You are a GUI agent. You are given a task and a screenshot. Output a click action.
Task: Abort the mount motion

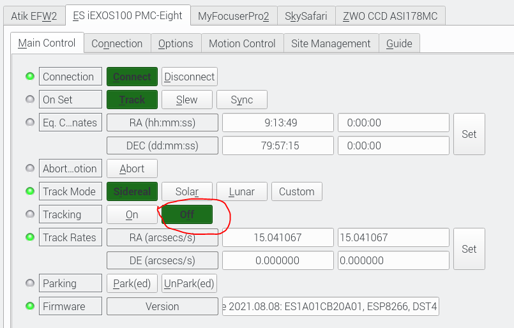(x=132, y=168)
